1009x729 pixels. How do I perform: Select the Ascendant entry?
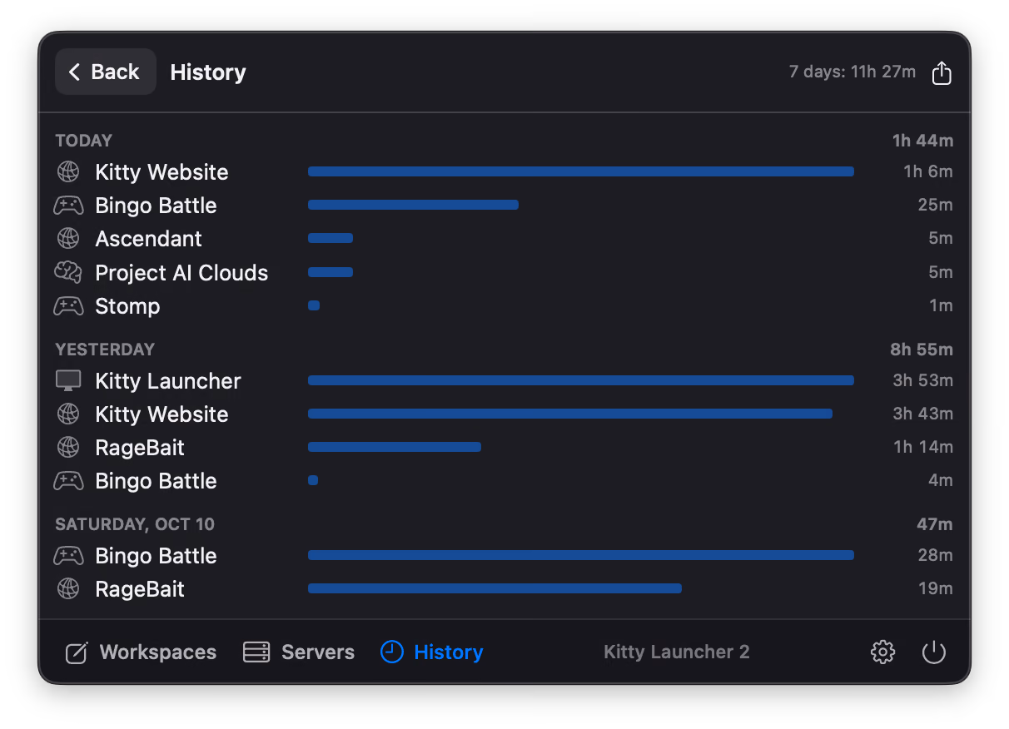[x=148, y=239]
